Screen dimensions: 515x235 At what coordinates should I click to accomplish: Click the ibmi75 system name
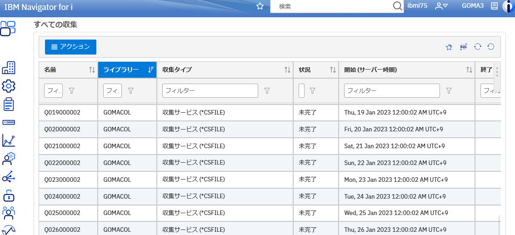coord(417,5)
